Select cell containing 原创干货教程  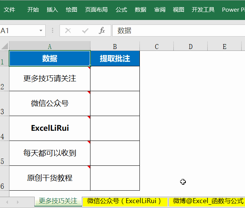(x=50, y=178)
